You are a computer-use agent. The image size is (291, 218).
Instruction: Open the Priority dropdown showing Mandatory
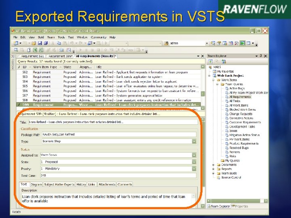194,169
